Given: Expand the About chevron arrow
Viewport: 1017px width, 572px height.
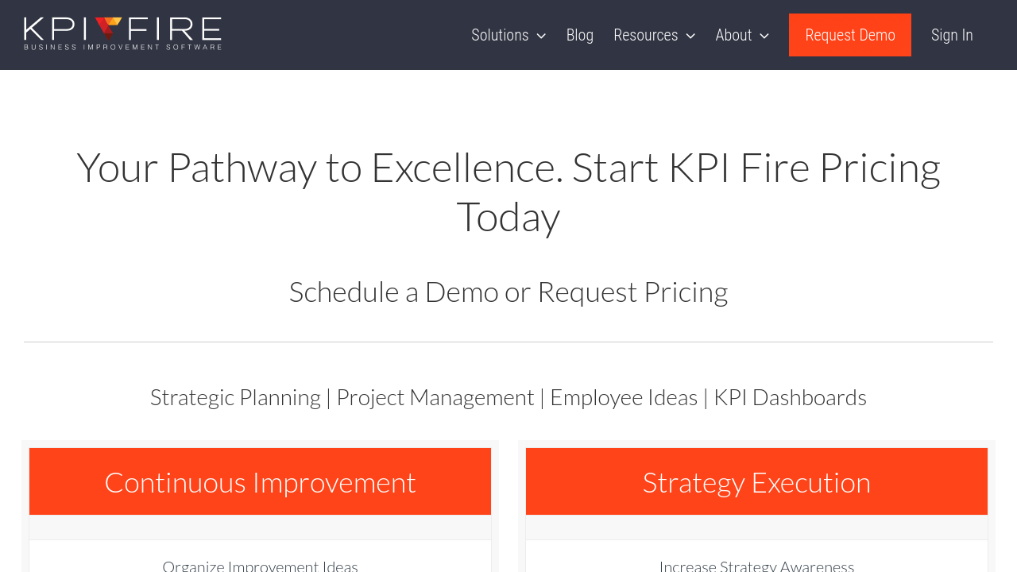Looking at the screenshot, I should pos(764,36).
